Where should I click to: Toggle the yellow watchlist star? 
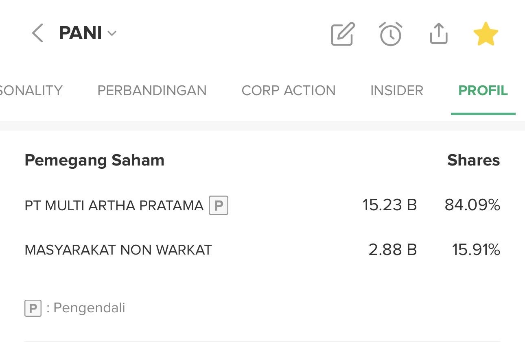pos(486,34)
